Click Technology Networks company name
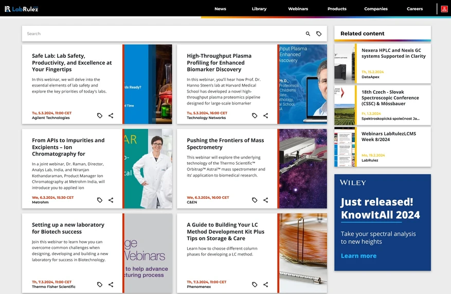 (x=206, y=118)
